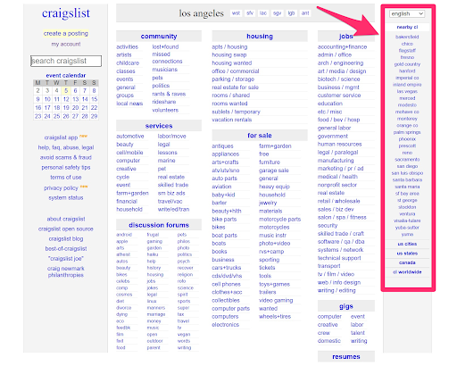This screenshot has height=366, width=457.
Task: Click the craigslist logo link
Action: click(66, 13)
